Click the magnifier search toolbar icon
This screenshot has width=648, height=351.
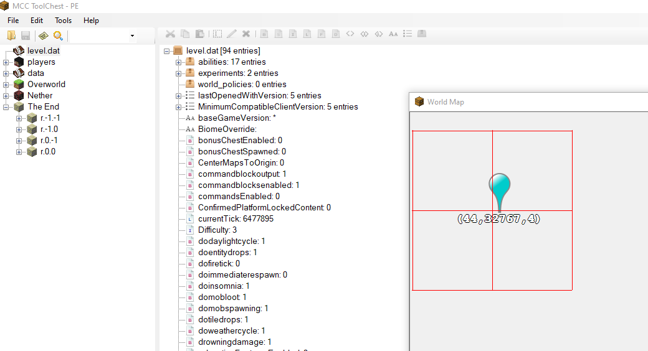click(x=58, y=35)
